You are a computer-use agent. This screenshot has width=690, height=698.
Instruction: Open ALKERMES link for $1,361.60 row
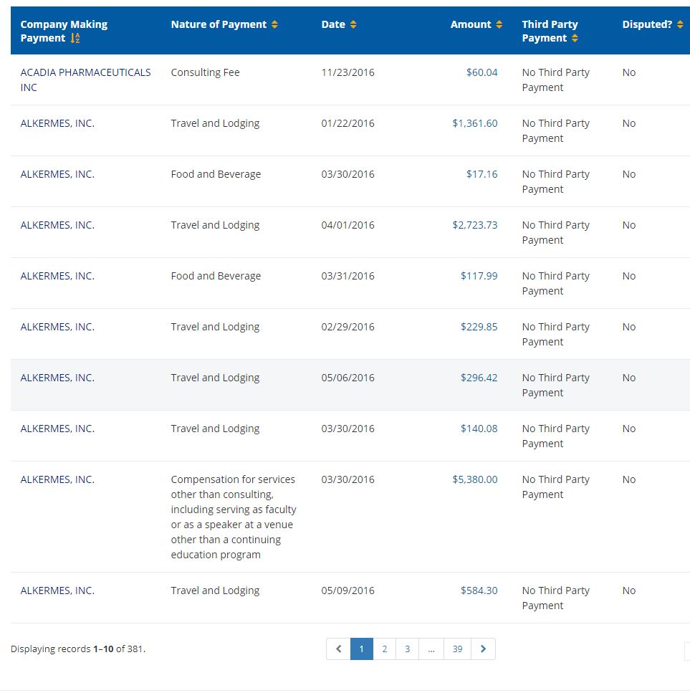57,123
